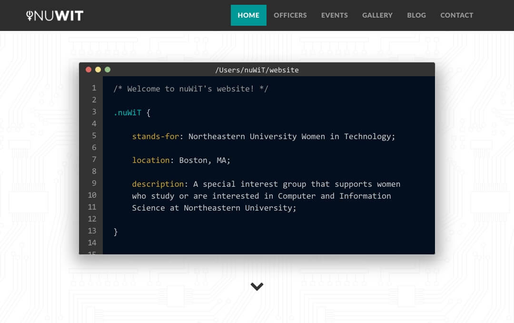Open the BLOG section

pyautogui.click(x=416, y=15)
